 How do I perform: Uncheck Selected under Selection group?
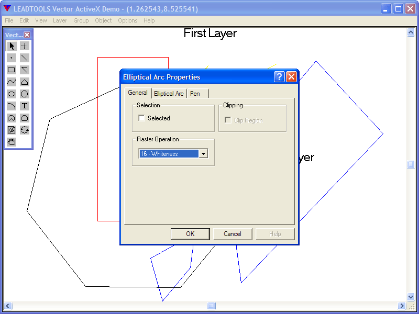[141, 118]
